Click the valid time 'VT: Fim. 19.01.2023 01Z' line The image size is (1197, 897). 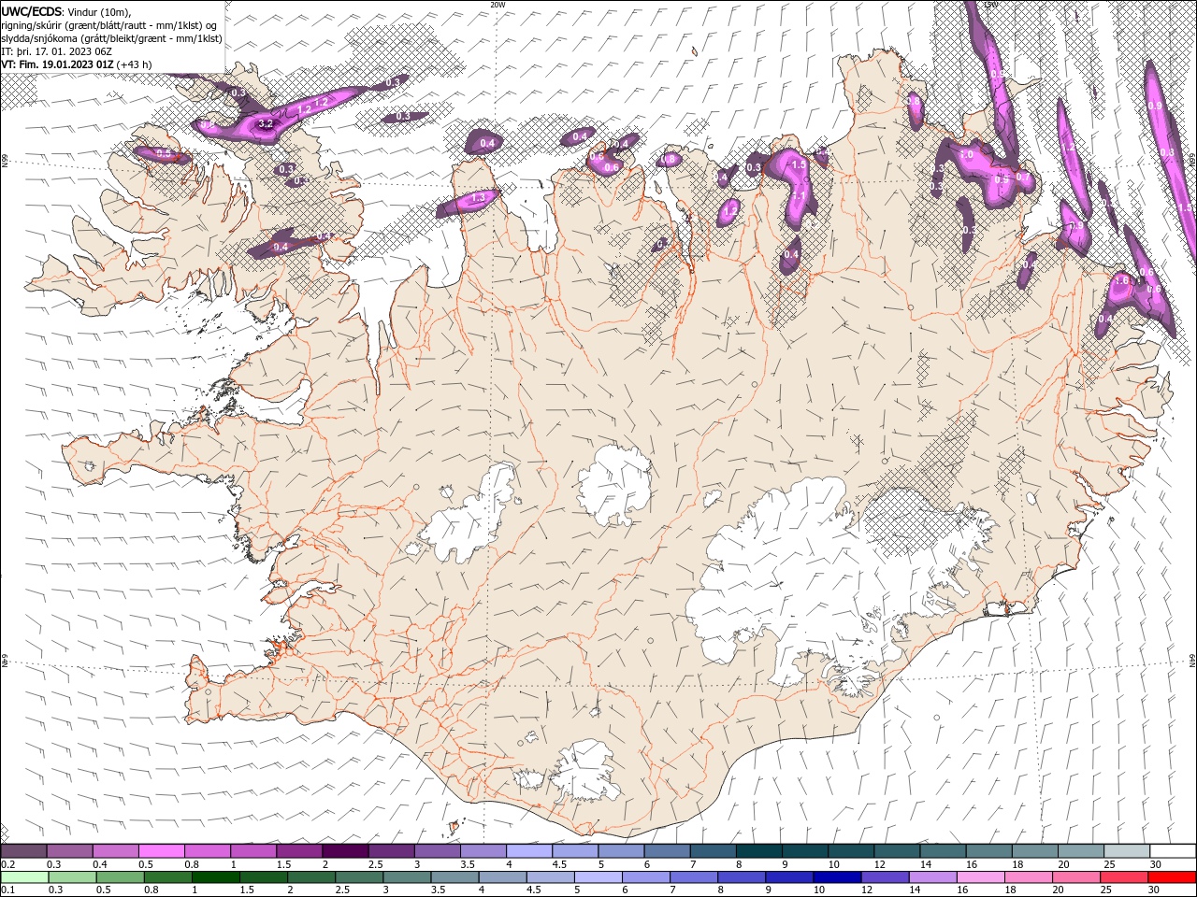tap(58, 64)
